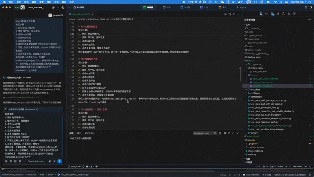
Task: Open 资源管理器 panel more options
Action: pos(310,20)
